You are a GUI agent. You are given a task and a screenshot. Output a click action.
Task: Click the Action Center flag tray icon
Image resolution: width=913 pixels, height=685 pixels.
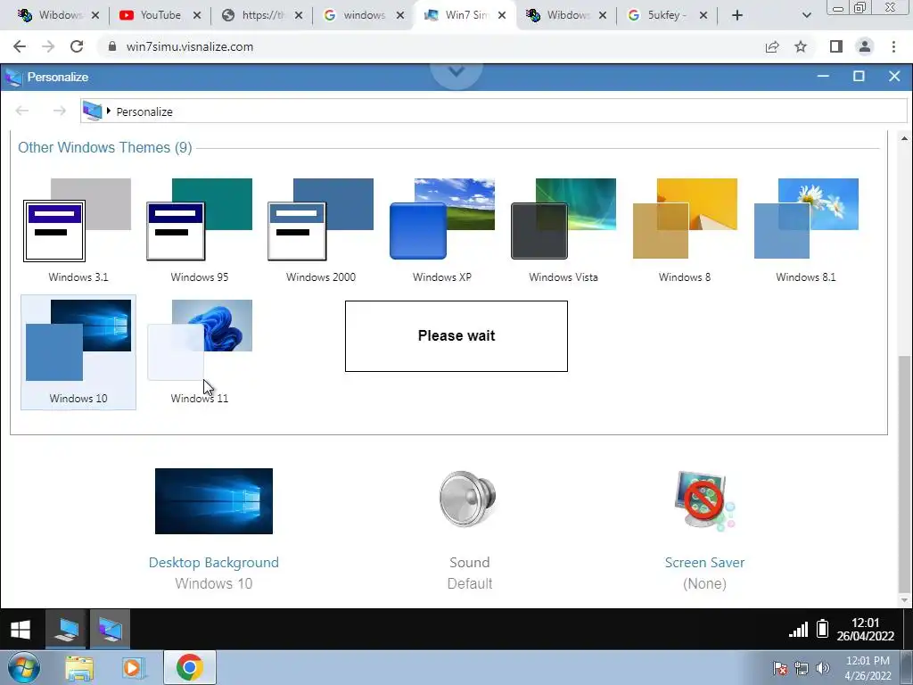pos(780,668)
